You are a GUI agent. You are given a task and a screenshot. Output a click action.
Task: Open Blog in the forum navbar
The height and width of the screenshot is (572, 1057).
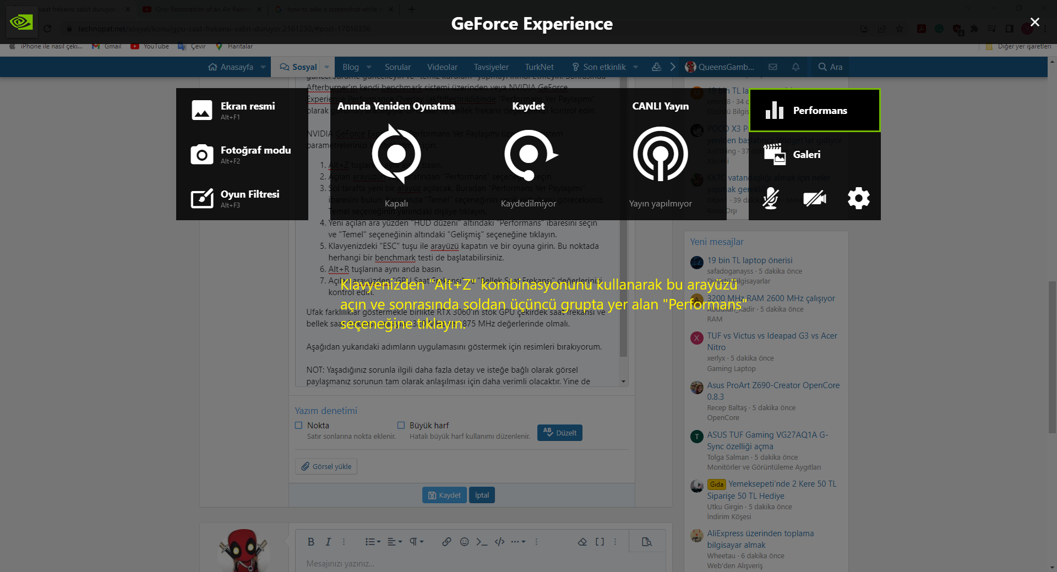tap(351, 67)
